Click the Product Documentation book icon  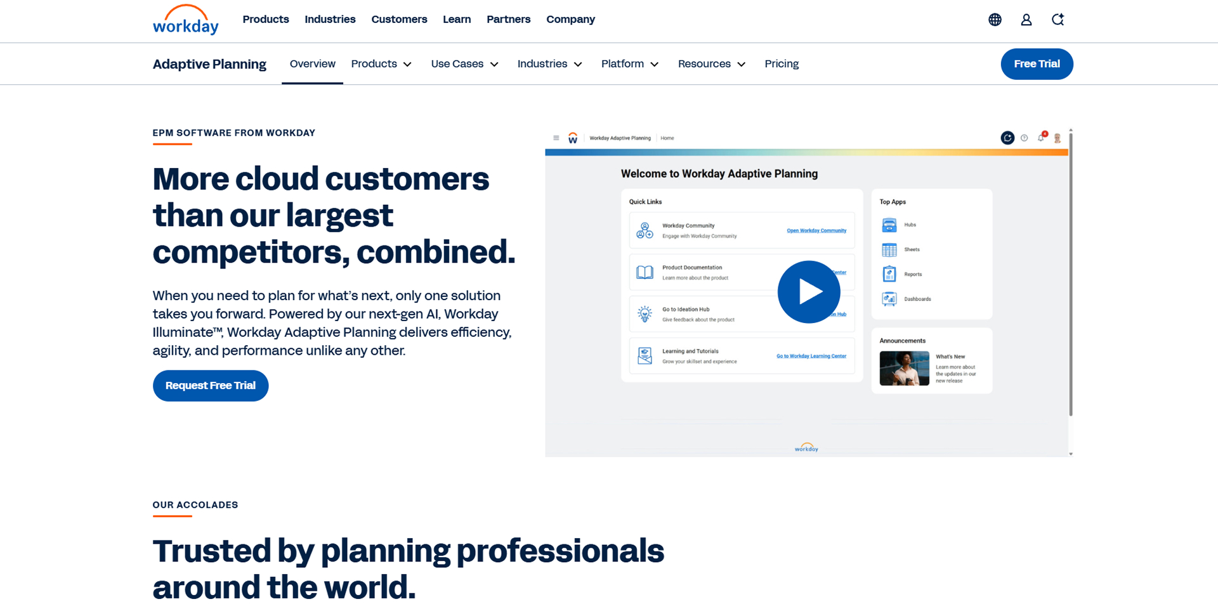coord(645,272)
